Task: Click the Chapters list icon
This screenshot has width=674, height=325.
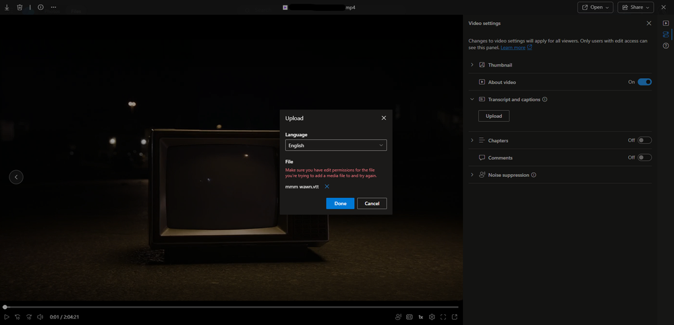Action: coord(482,140)
